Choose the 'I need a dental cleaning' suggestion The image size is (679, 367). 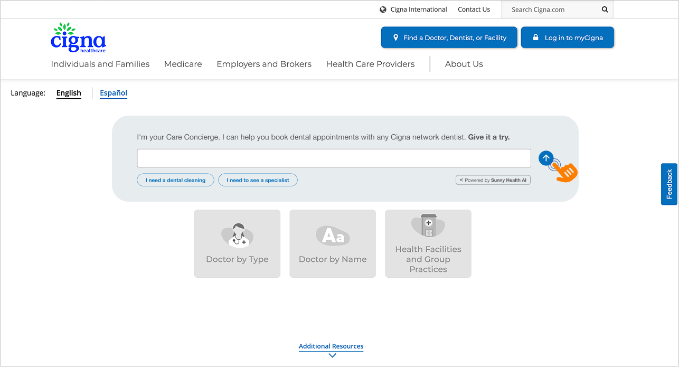[x=175, y=180]
